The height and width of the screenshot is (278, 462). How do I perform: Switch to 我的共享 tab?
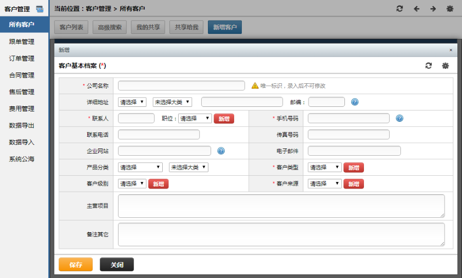(148, 27)
